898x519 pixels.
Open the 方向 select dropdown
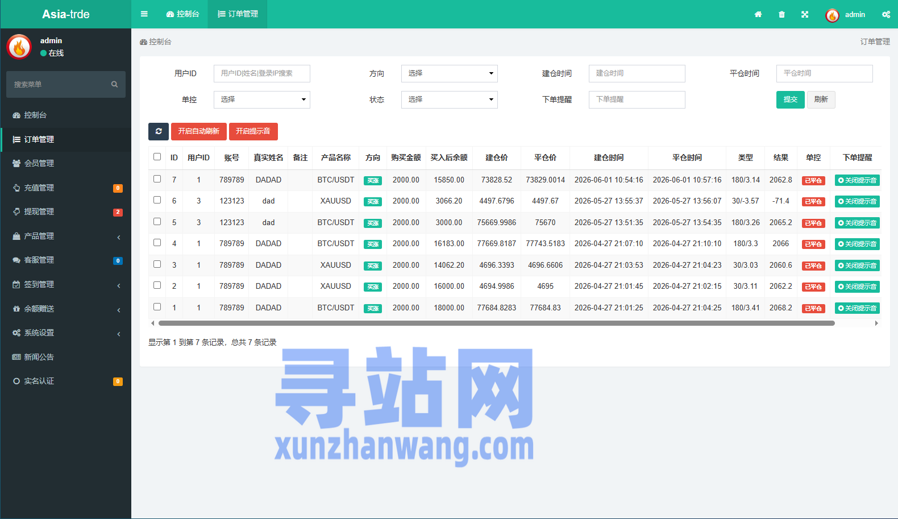click(x=450, y=73)
